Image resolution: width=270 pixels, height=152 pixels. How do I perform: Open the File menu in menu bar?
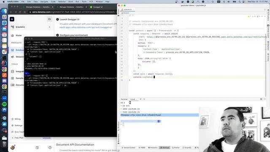23,2
